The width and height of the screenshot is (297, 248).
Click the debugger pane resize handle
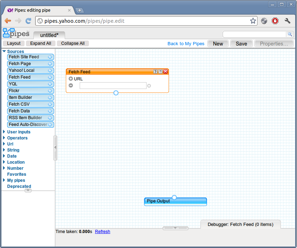click(175, 228)
